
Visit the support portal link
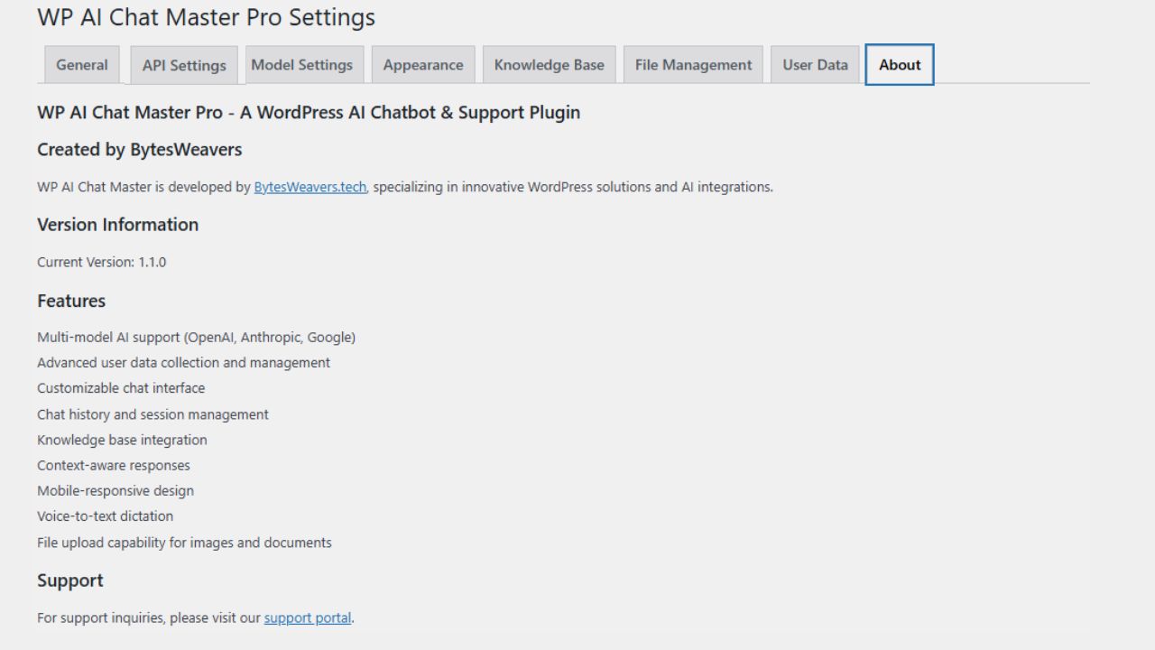[x=308, y=618]
